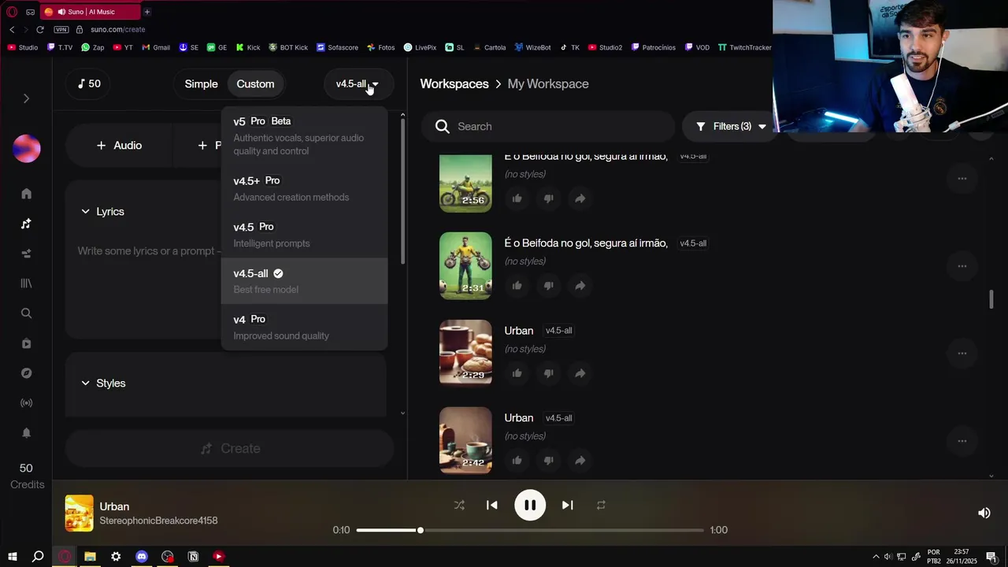Open more options for 2:56 Beifoda song

[x=962, y=179]
